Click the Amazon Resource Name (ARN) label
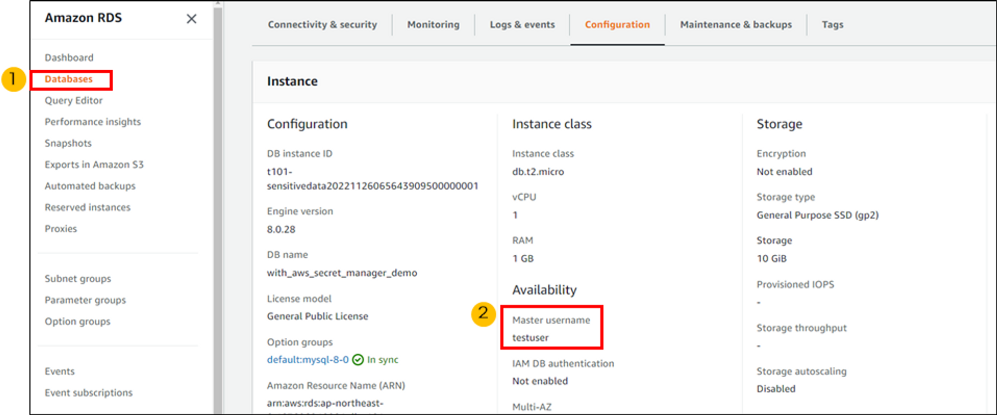Image resolution: width=997 pixels, height=415 pixels. click(x=336, y=386)
